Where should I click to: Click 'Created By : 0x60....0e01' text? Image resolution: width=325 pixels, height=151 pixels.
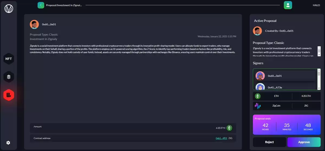[279, 31]
